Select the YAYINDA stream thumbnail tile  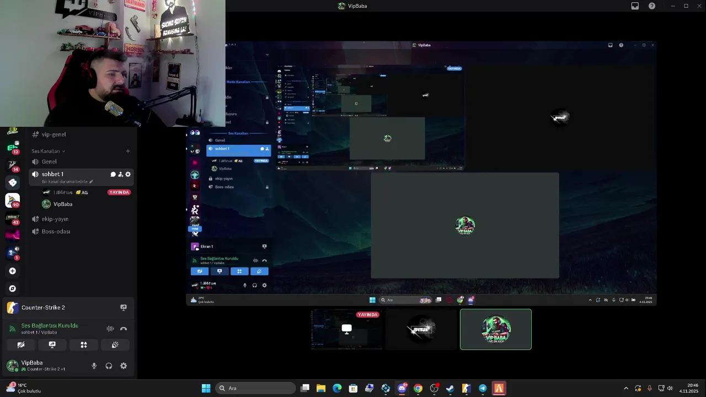pos(346,329)
